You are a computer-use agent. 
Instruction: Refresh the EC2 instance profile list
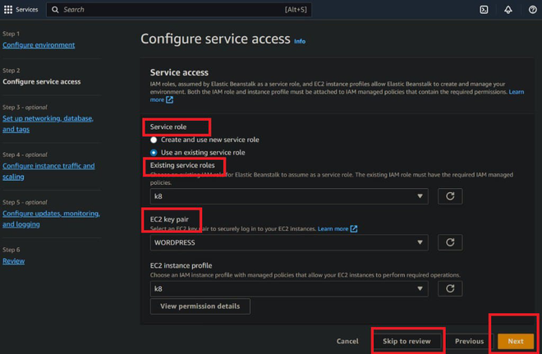450,288
